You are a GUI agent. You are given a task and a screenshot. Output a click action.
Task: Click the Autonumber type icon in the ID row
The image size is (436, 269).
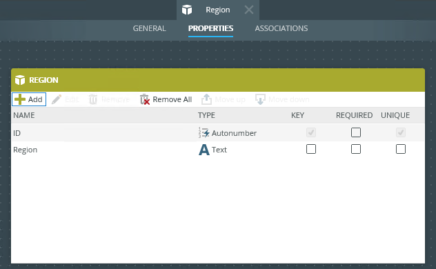click(x=204, y=133)
